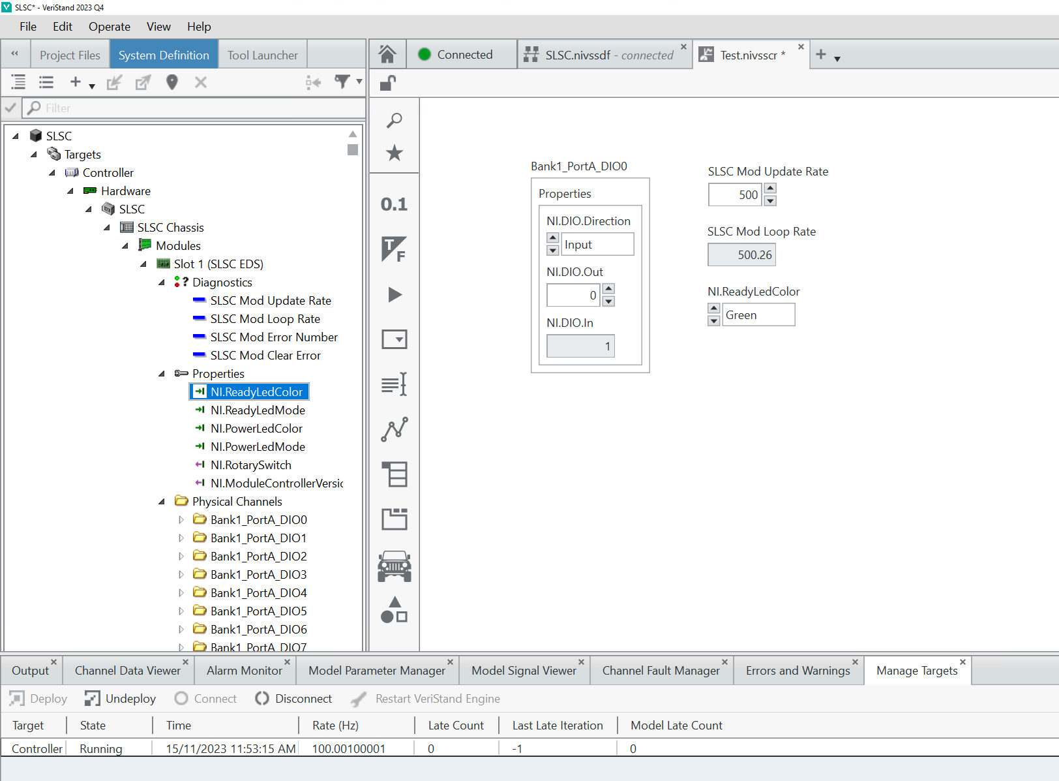Click the unlocked padlock edit-mode icon
The height and width of the screenshot is (781, 1059).
tap(388, 83)
